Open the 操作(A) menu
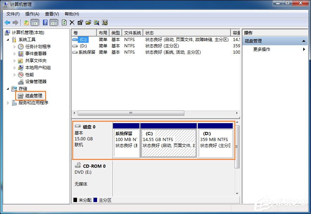This screenshot has width=311, height=214. click(x=32, y=14)
